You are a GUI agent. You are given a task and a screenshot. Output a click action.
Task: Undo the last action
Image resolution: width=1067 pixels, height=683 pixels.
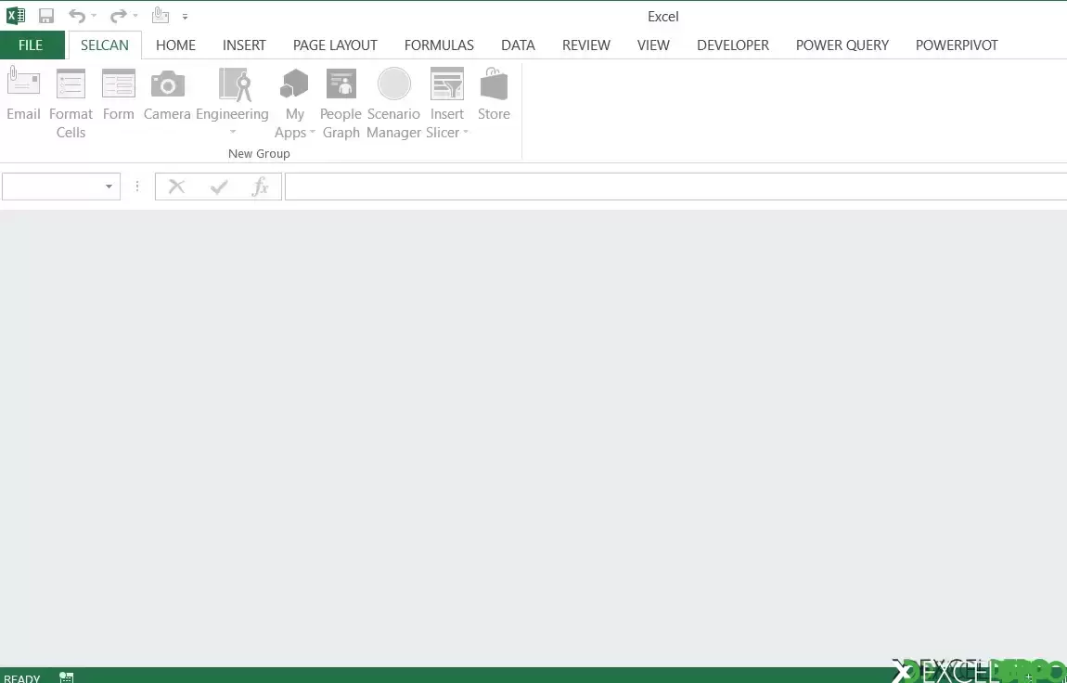(x=77, y=16)
